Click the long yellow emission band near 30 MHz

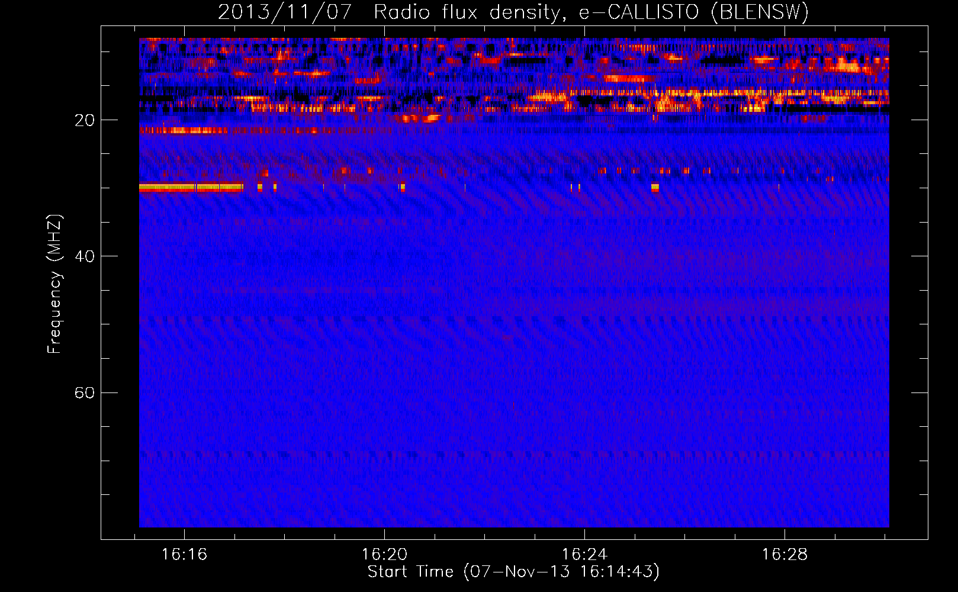click(191, 187)
